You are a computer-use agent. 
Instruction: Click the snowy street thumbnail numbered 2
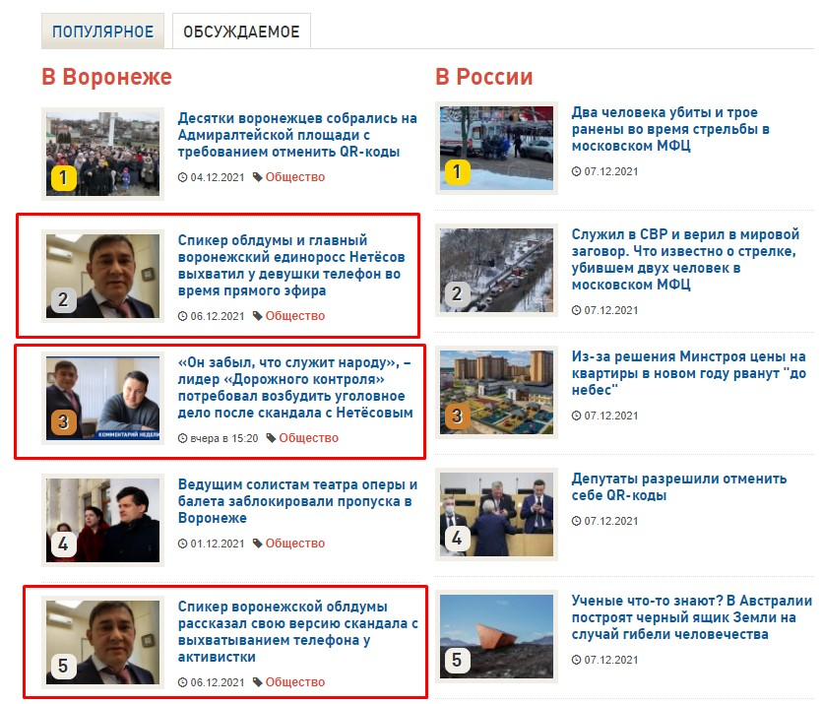pyautogui.click(x=496, y=271)
